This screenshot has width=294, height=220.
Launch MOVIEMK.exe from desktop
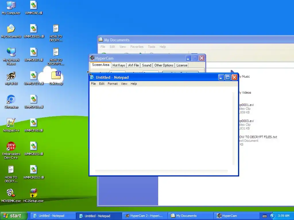click(11, 196)
